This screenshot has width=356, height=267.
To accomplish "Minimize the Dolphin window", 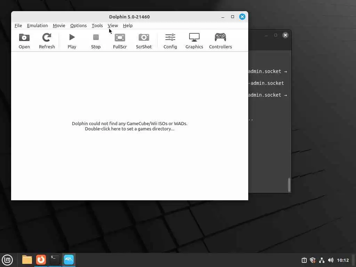I will [x=223, y=17].
